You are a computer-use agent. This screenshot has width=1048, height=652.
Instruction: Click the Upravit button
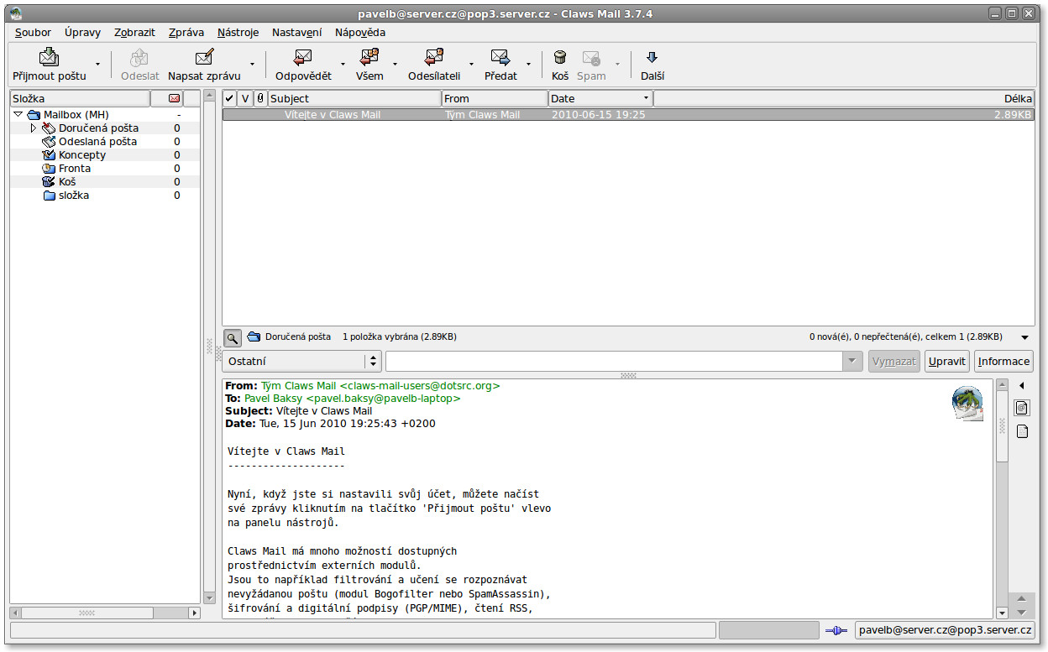(947, 362)
